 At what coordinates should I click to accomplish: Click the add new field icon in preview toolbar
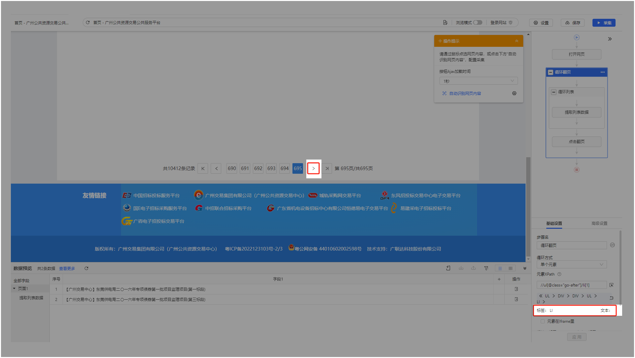click(448, 268)
